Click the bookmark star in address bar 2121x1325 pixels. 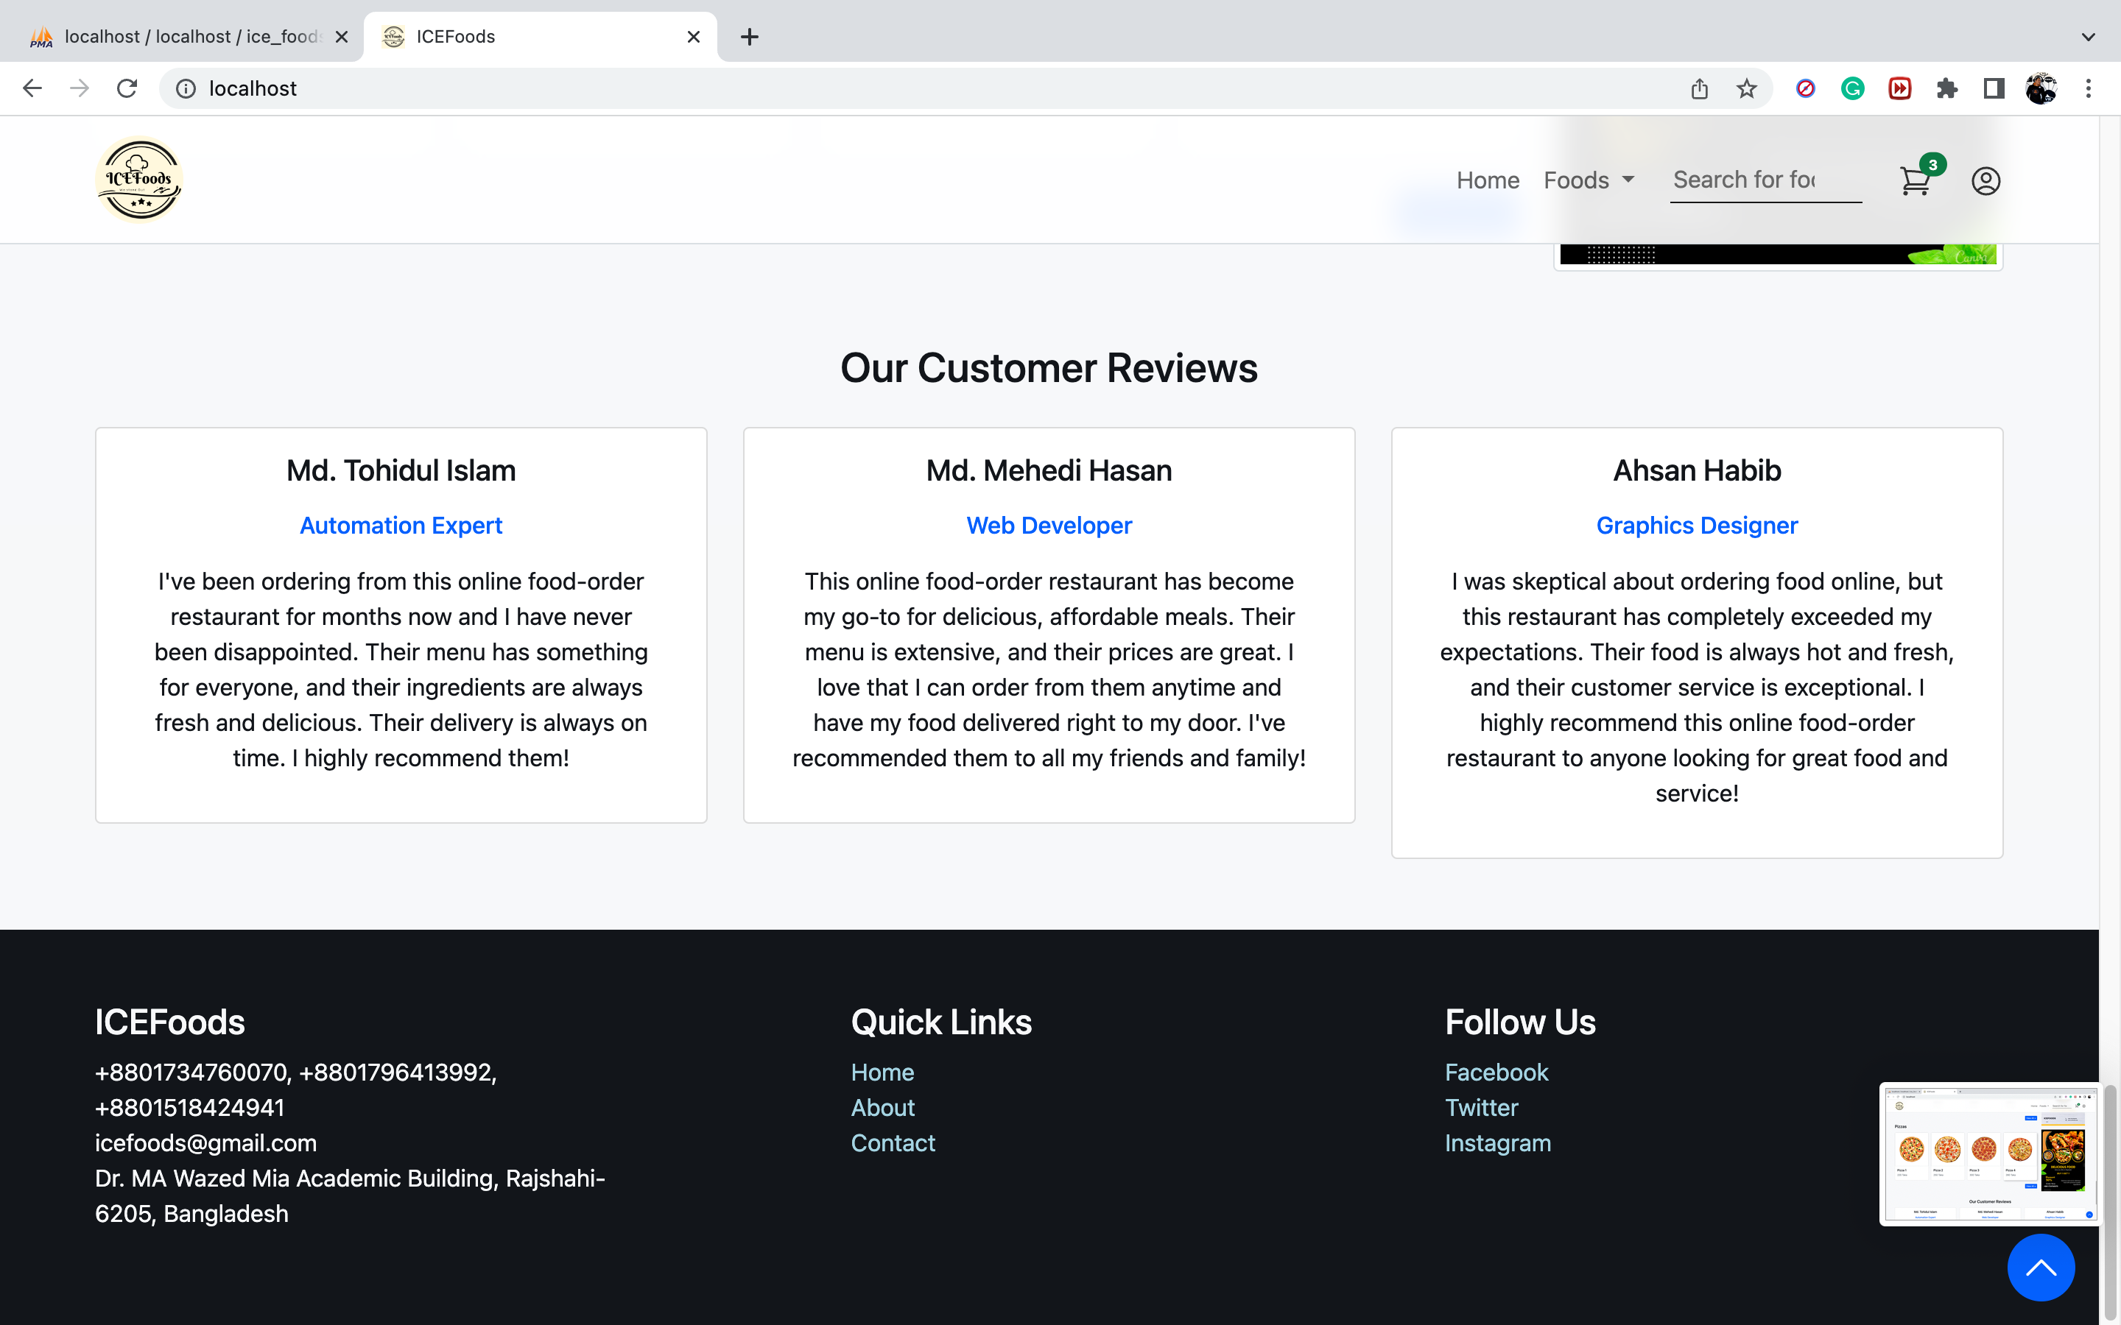point(1746,88)
